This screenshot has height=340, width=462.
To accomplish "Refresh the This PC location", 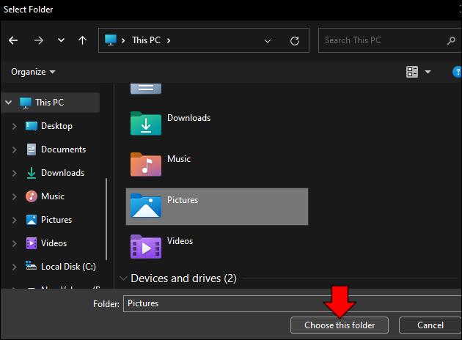I will [295, 40].
